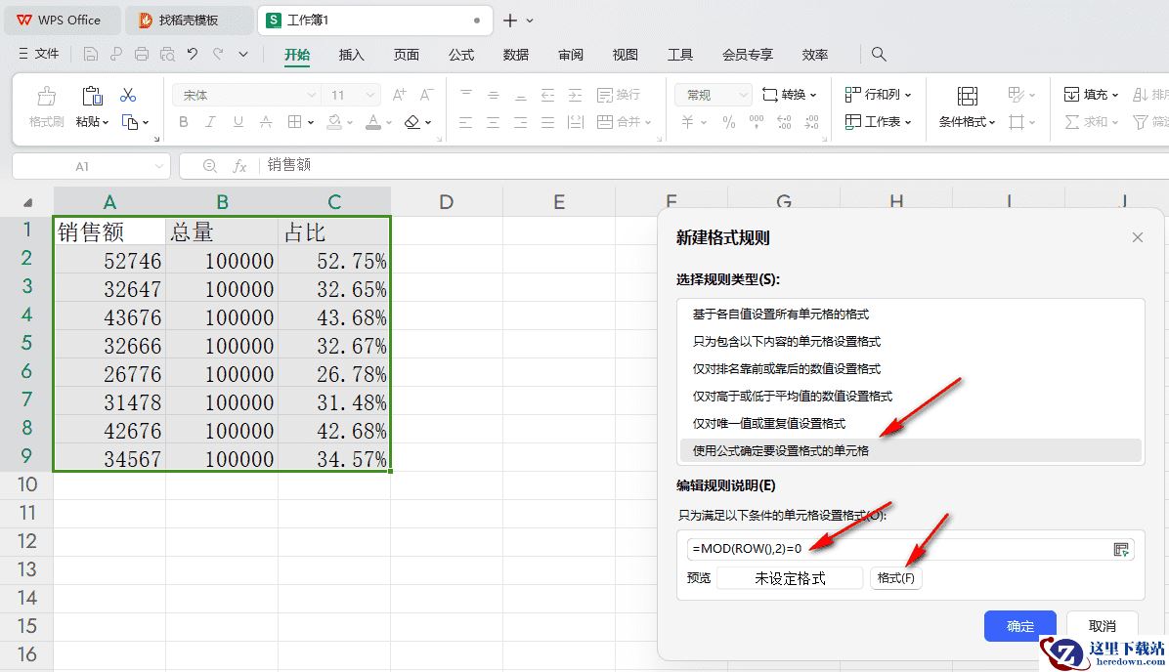Click the 转换 convert button
This screenshot has height=672, width=1169.
tap(790, 95)
